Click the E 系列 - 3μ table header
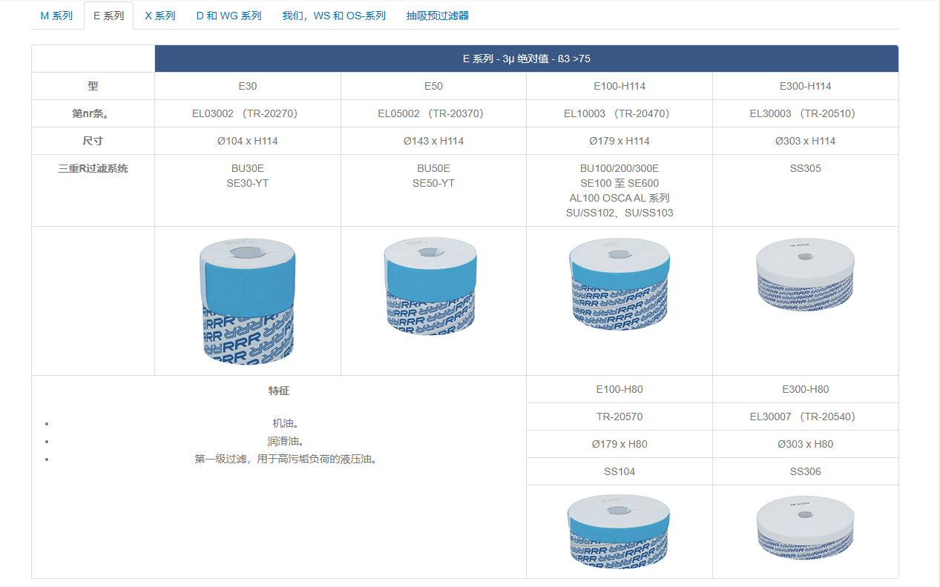 (x=526, y=59)
